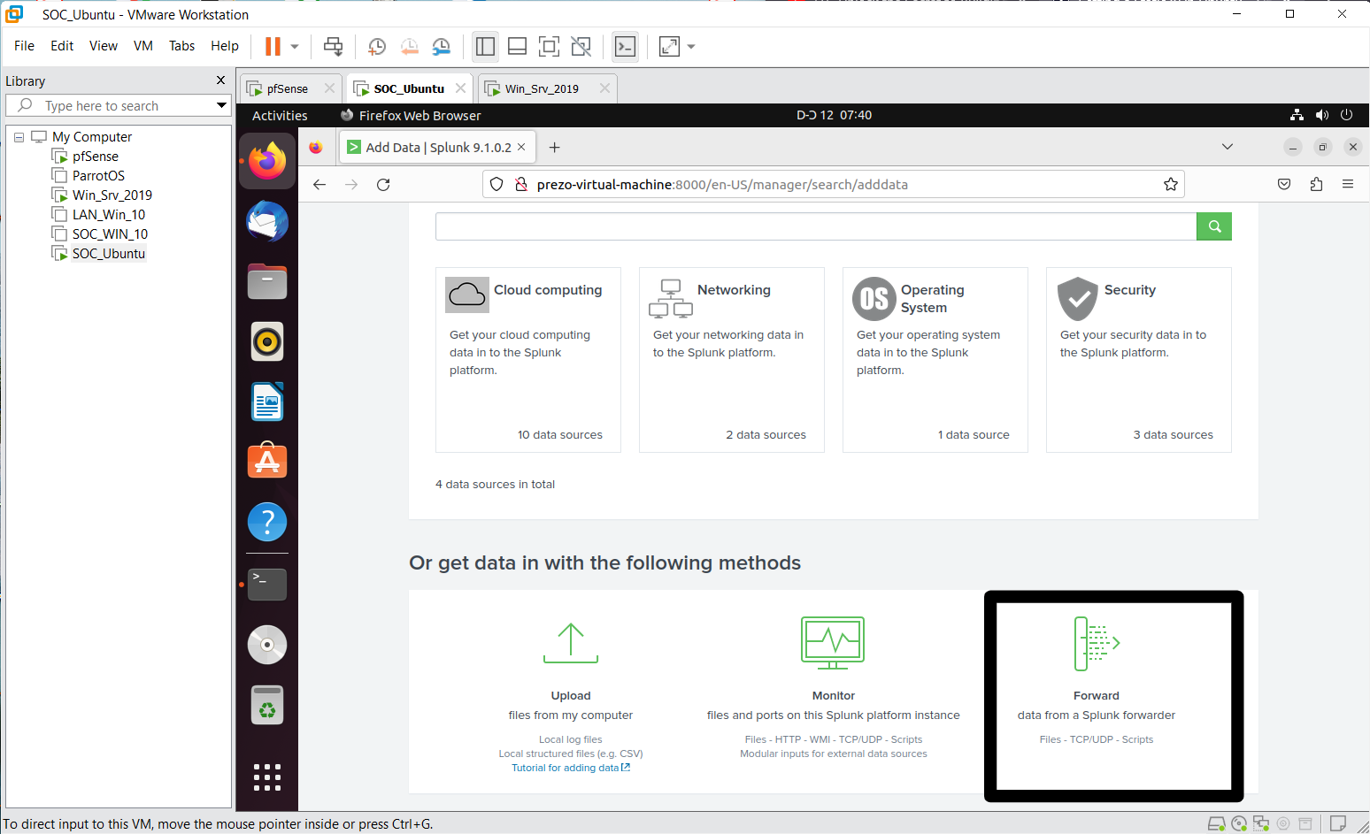
Task: Select the Operating System data card
Action: [x=935, y=360]
